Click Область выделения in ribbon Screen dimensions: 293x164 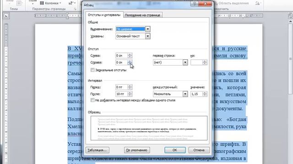(x=232, y=3)
